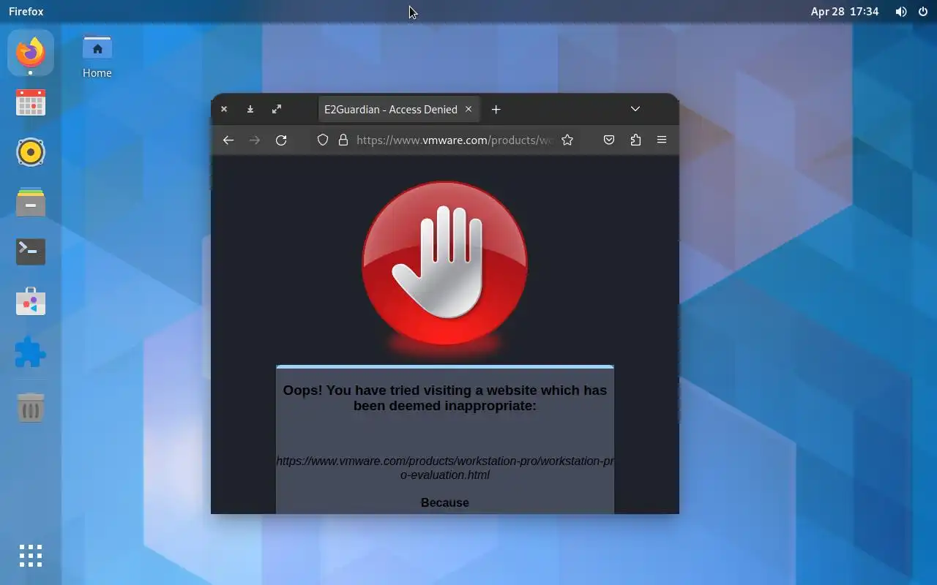
Task: Open Firefox from the dock
Action: (31, 52)
